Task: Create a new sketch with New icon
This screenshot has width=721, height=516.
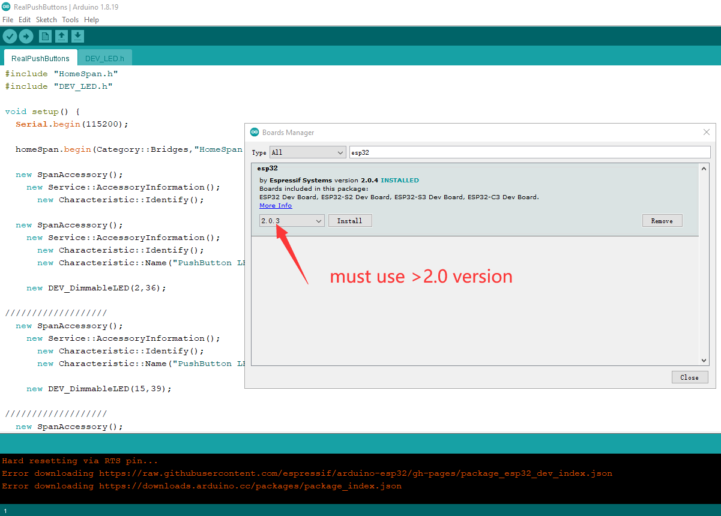Action: point(45,37)
